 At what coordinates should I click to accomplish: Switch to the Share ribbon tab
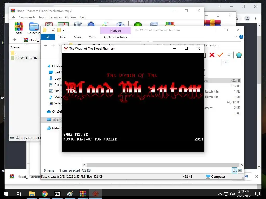(x=78, y=37)
